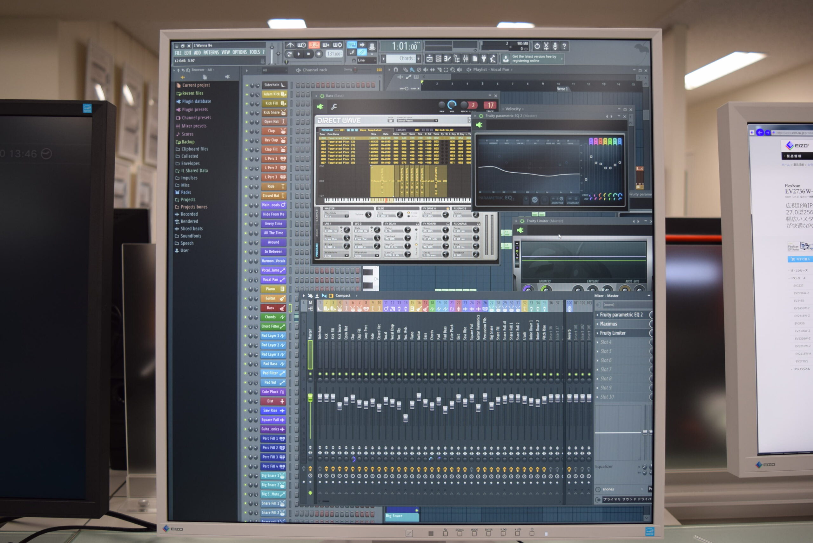Toggle the link note-to-controller chain icon

(x=362, y=53)
